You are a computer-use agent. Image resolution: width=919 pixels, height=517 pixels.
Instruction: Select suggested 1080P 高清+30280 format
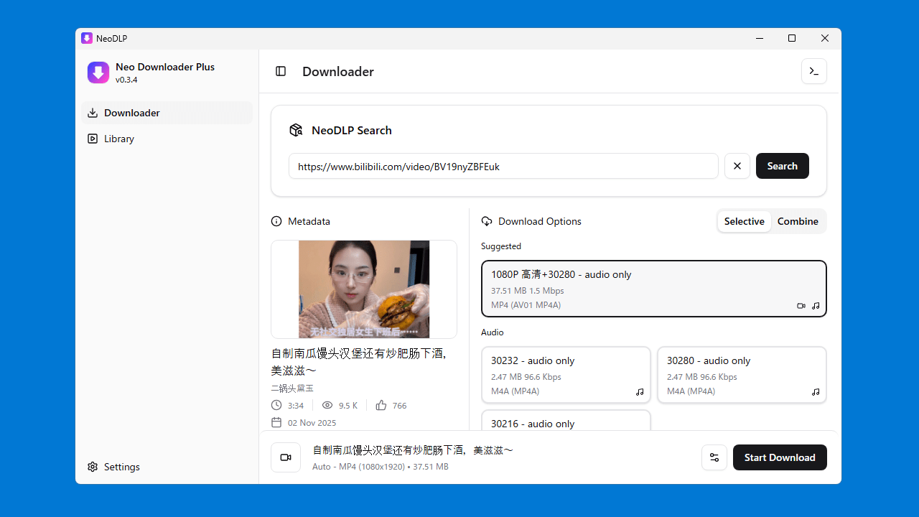point(653,289)
